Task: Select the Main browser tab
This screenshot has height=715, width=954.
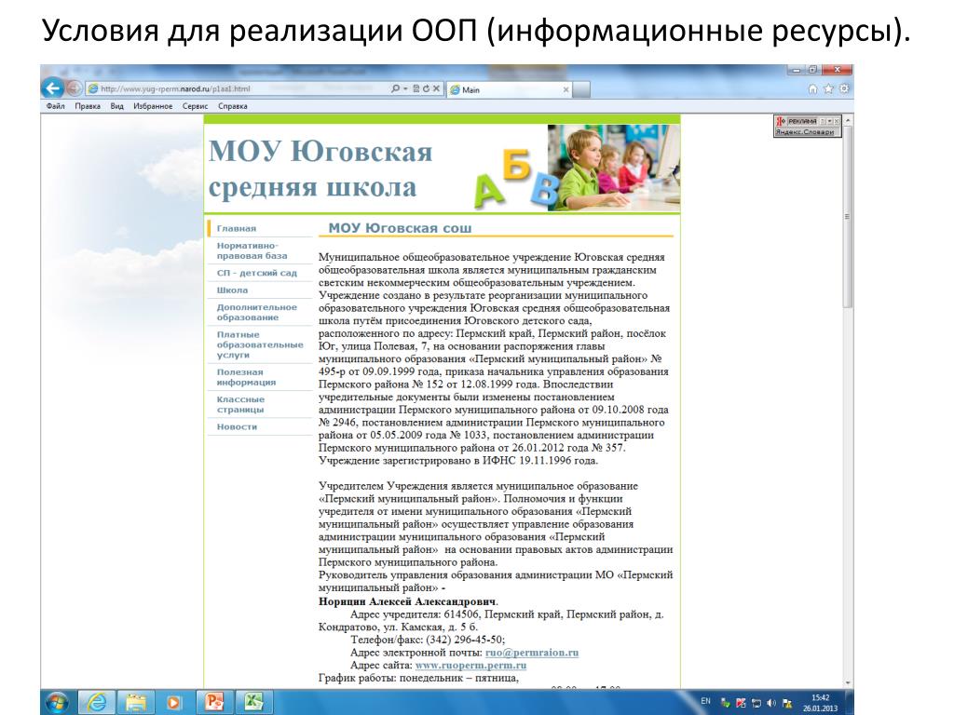Action: 510,89
